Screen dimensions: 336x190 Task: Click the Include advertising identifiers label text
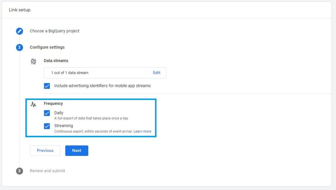pyautogui.click(x=102, y=86)
